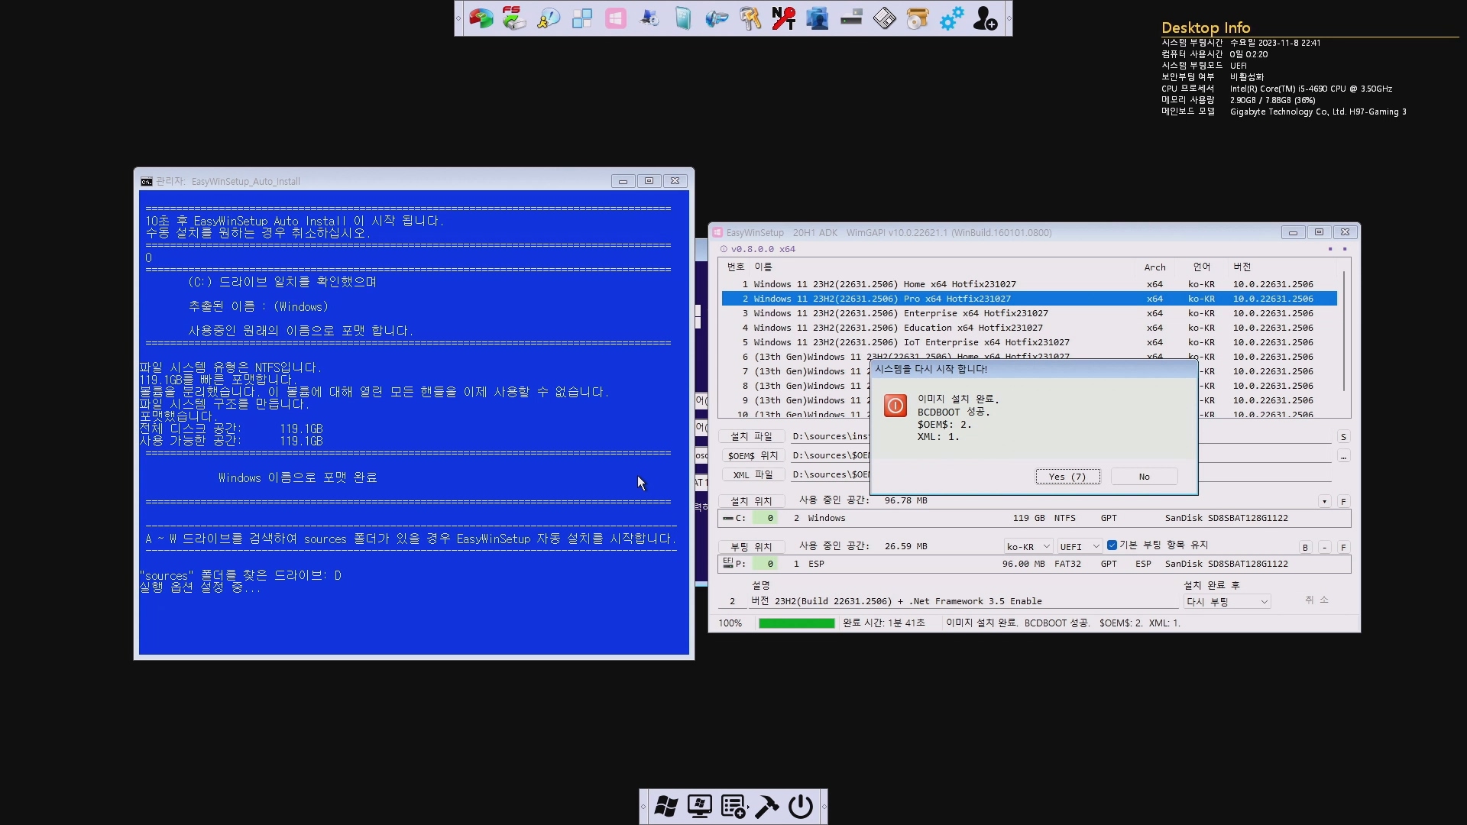Launch the NT red key password icon
The width and height of the screenshot is (1467, 825).
coord(784,18)
